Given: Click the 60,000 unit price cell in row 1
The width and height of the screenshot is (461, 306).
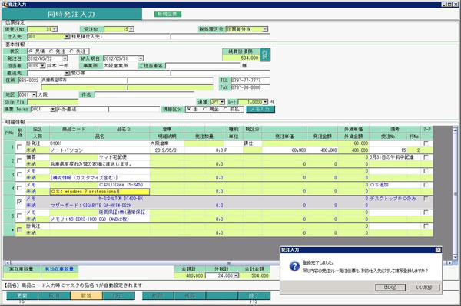Looking at the screenshot, I should click(x=284, y=150).
